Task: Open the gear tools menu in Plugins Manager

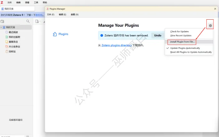Action: [210, 25]
